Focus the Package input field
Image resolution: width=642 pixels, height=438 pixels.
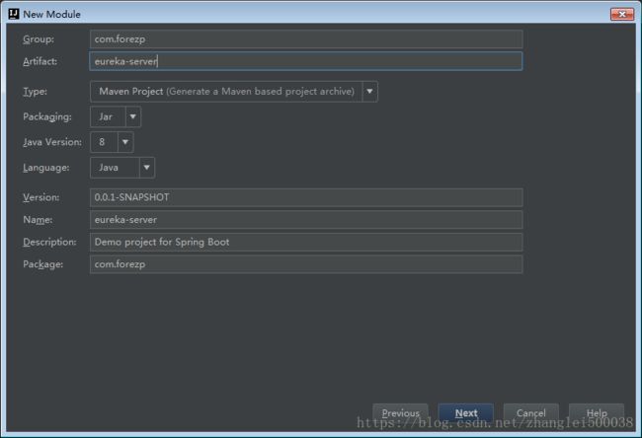[306, 264]
